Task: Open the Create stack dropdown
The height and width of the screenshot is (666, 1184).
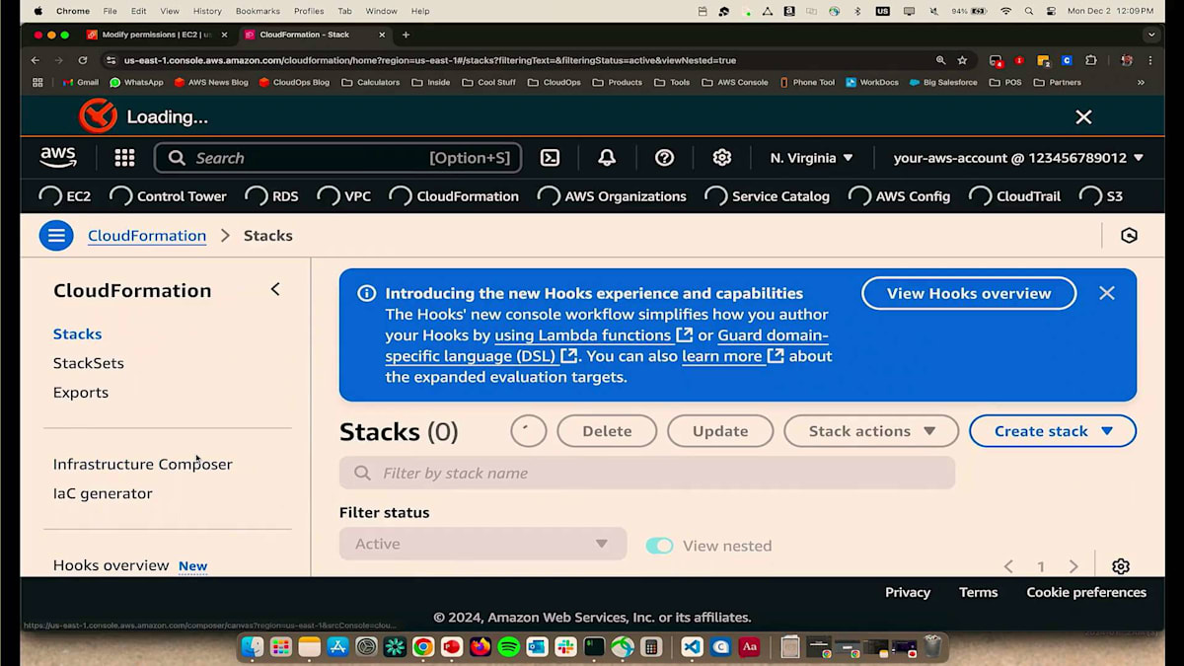Action: [x=1053, y=431]
